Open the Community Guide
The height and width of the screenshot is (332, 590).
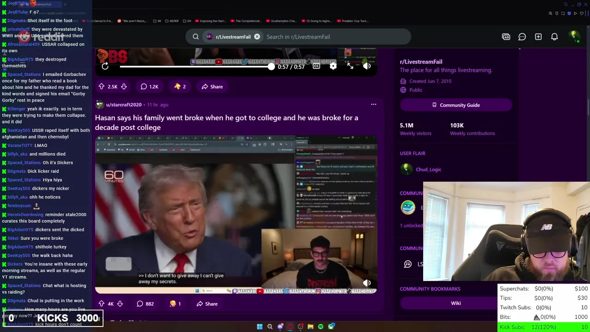(x=455, y=105)
